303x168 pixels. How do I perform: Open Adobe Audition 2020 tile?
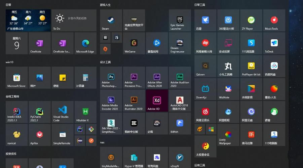pos(180,78)
